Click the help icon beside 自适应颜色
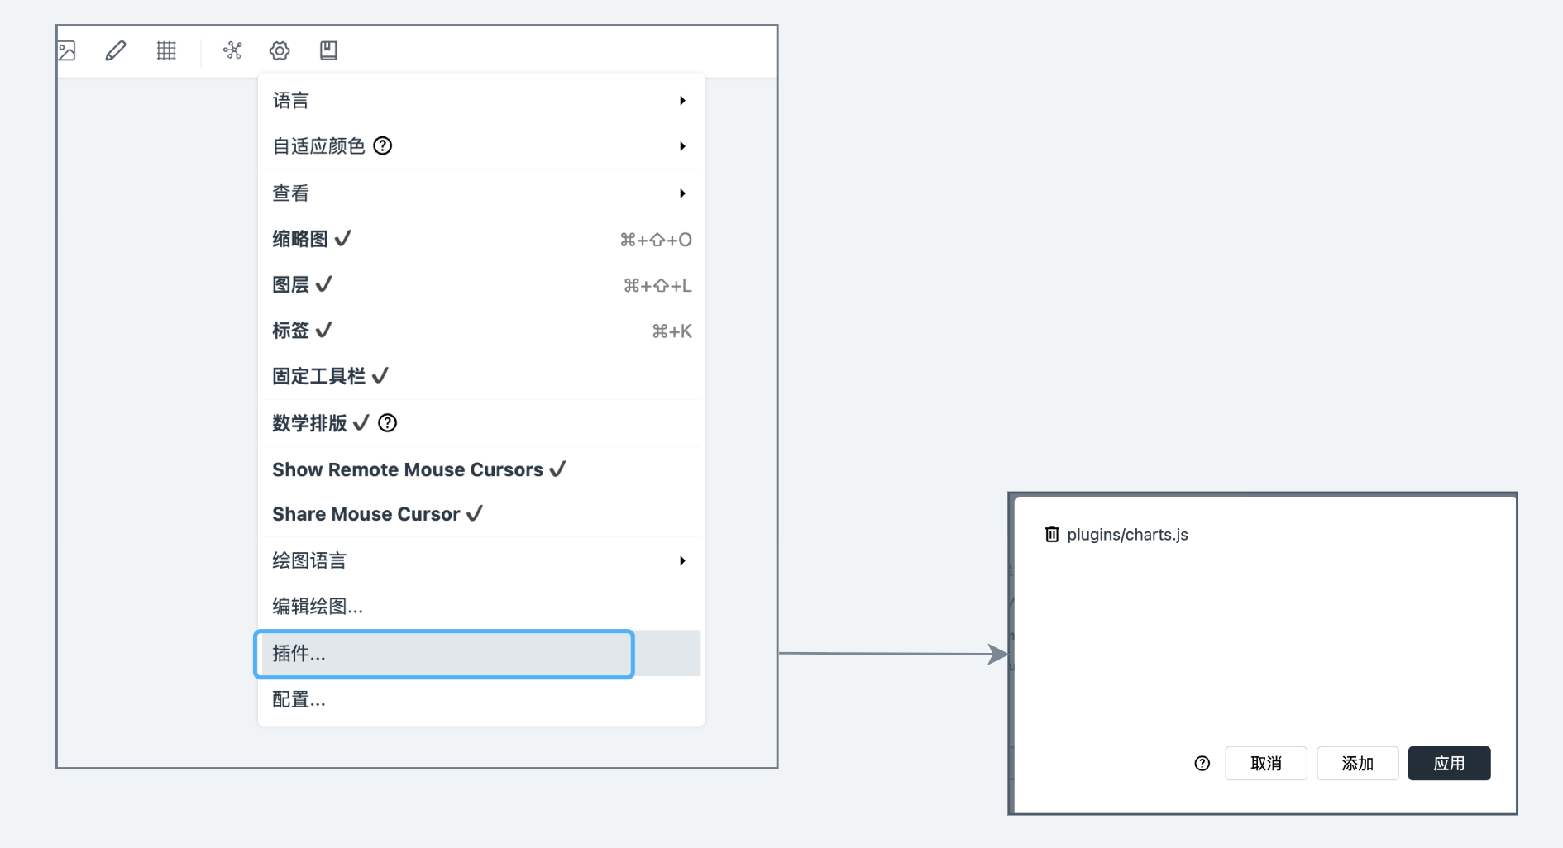1563x848 pixels. pyautogui.click(x=383, y=146)
